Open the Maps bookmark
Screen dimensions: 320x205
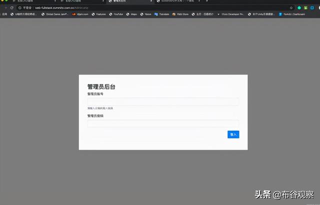tap(131, 14)
